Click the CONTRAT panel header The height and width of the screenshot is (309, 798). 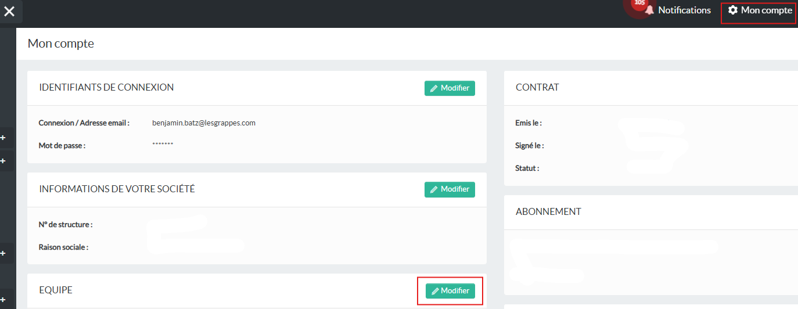pos(537,87)
